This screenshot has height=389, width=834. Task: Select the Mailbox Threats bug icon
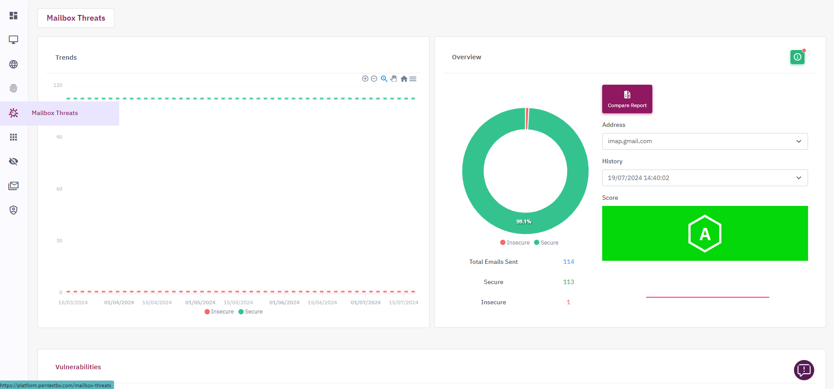[14, 113]
